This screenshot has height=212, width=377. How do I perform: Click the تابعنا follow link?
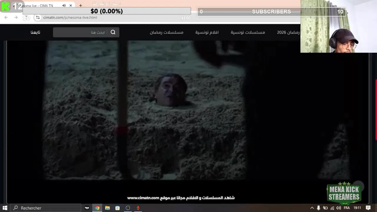[35, 32]
